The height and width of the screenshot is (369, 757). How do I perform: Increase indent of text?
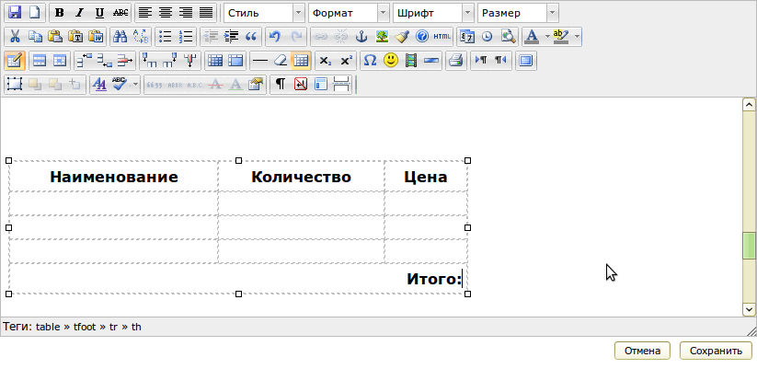[x=231, y=37]
